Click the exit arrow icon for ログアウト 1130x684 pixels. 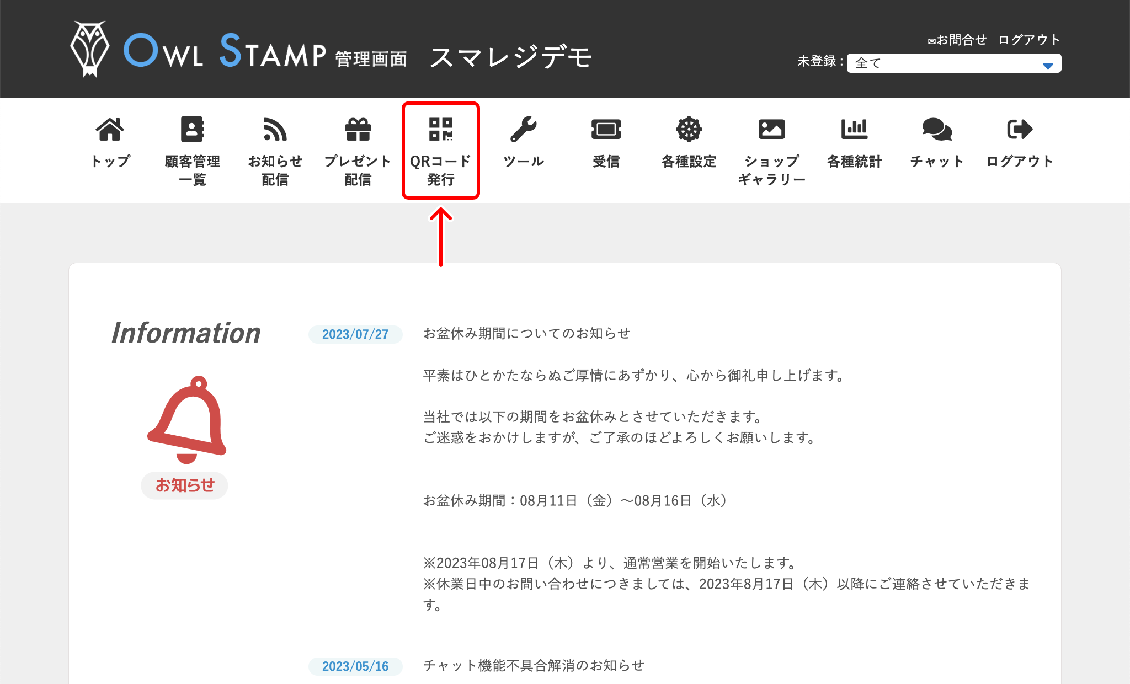coord(1020,130)
